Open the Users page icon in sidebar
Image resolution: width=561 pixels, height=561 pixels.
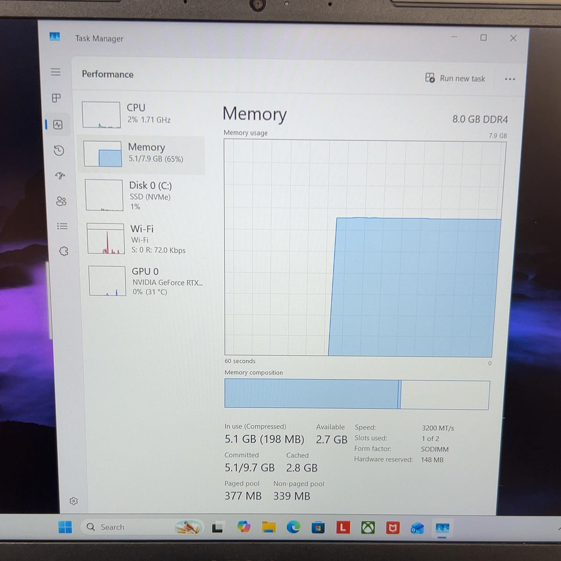pos(61,201)
